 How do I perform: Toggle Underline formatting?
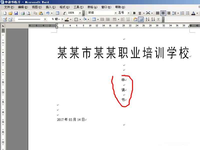140,13
